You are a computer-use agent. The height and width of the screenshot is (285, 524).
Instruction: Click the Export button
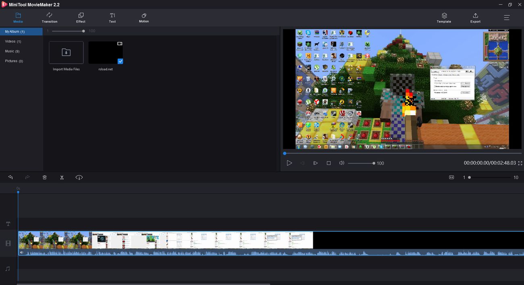tap(475, 18)
